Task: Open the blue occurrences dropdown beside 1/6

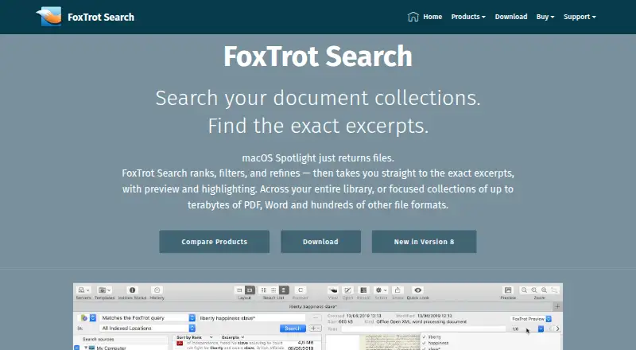Action: click(541, 329)
